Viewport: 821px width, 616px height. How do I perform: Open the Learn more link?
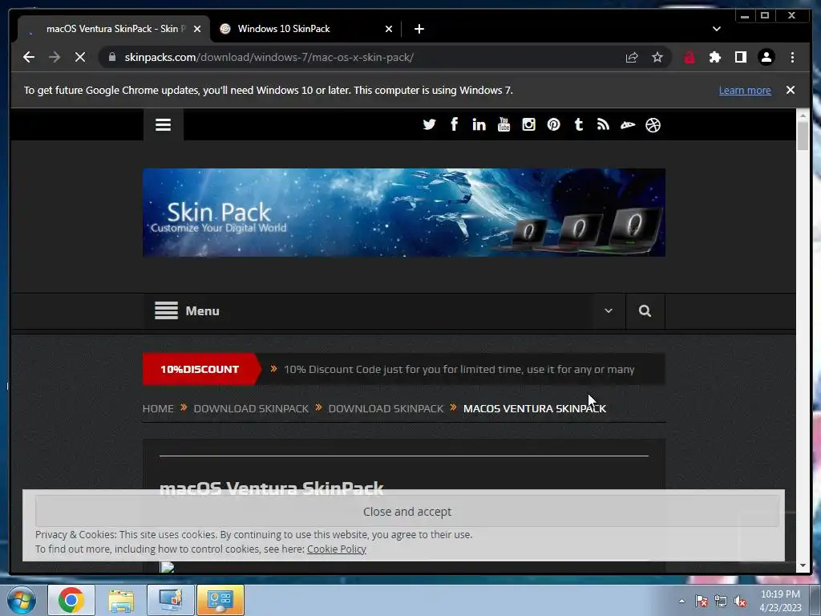(x=745, y=90)
